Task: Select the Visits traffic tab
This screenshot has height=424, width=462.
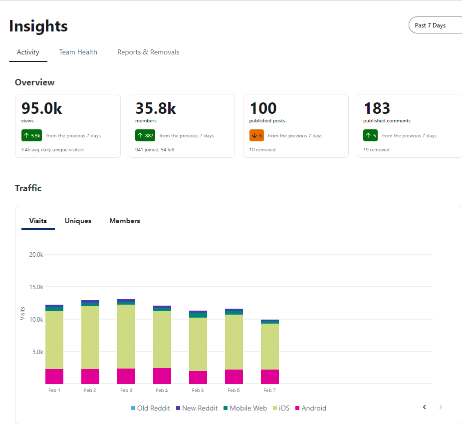Action: point(38,221)
